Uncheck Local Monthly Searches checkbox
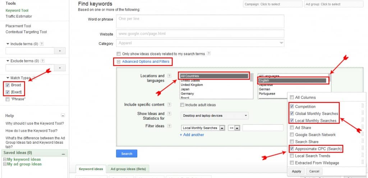This screenshot has width=368, height=178. (292, 121)
